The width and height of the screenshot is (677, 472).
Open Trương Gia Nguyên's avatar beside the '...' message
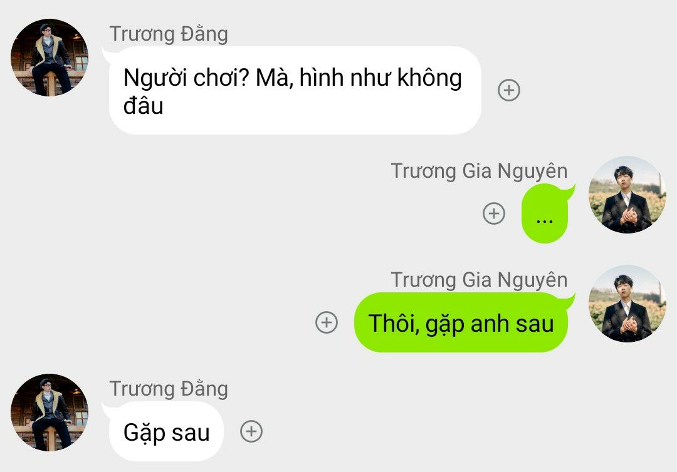[x=627, y=195]
